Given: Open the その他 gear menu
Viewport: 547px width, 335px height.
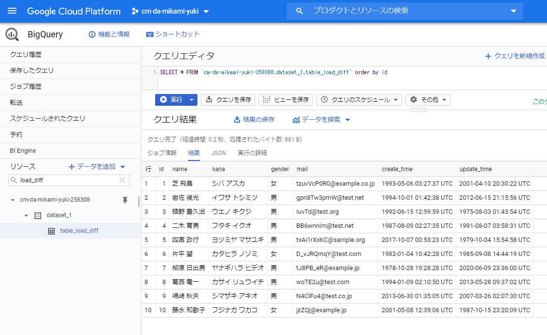Looking at the screenshot, I should click(427, 99).
